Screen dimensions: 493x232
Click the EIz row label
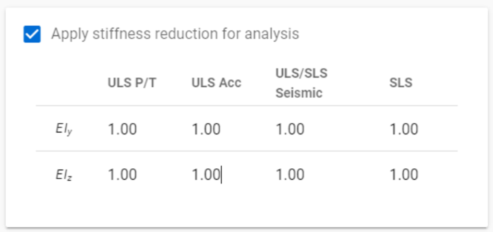pos(65,175)
